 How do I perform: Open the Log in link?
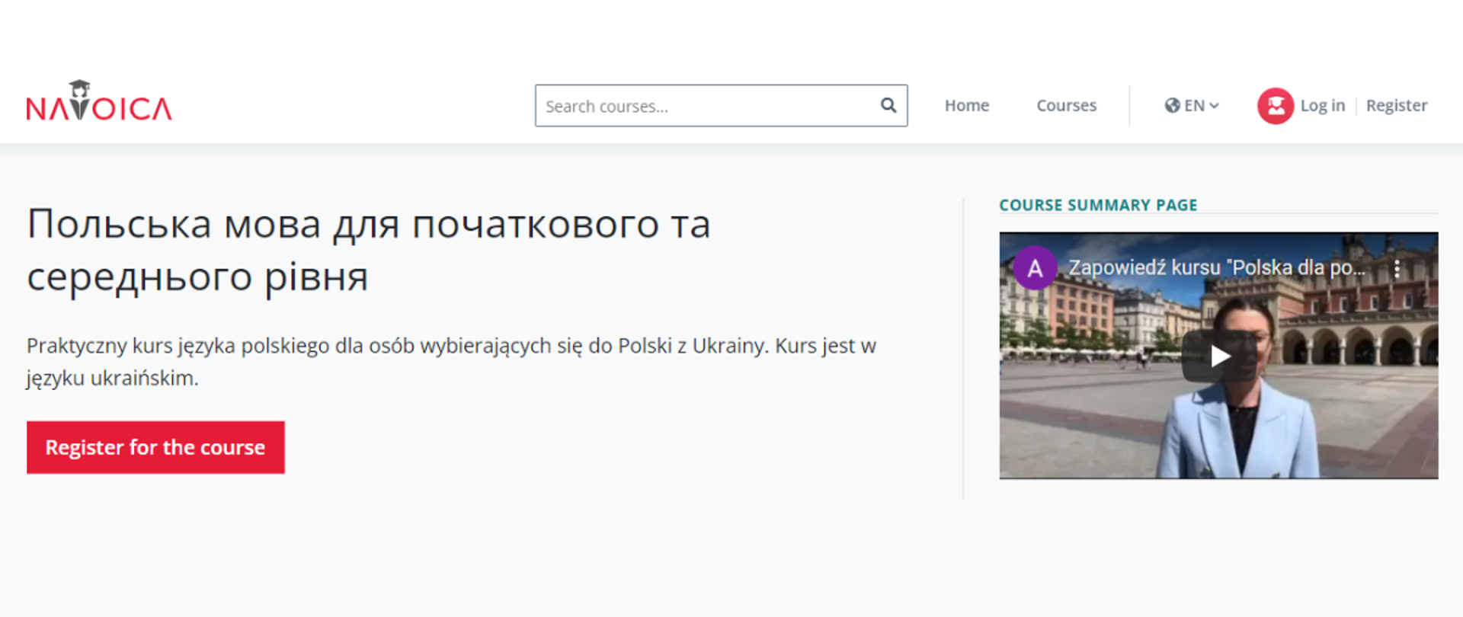pyautogui.click(x=1322, y=105)
